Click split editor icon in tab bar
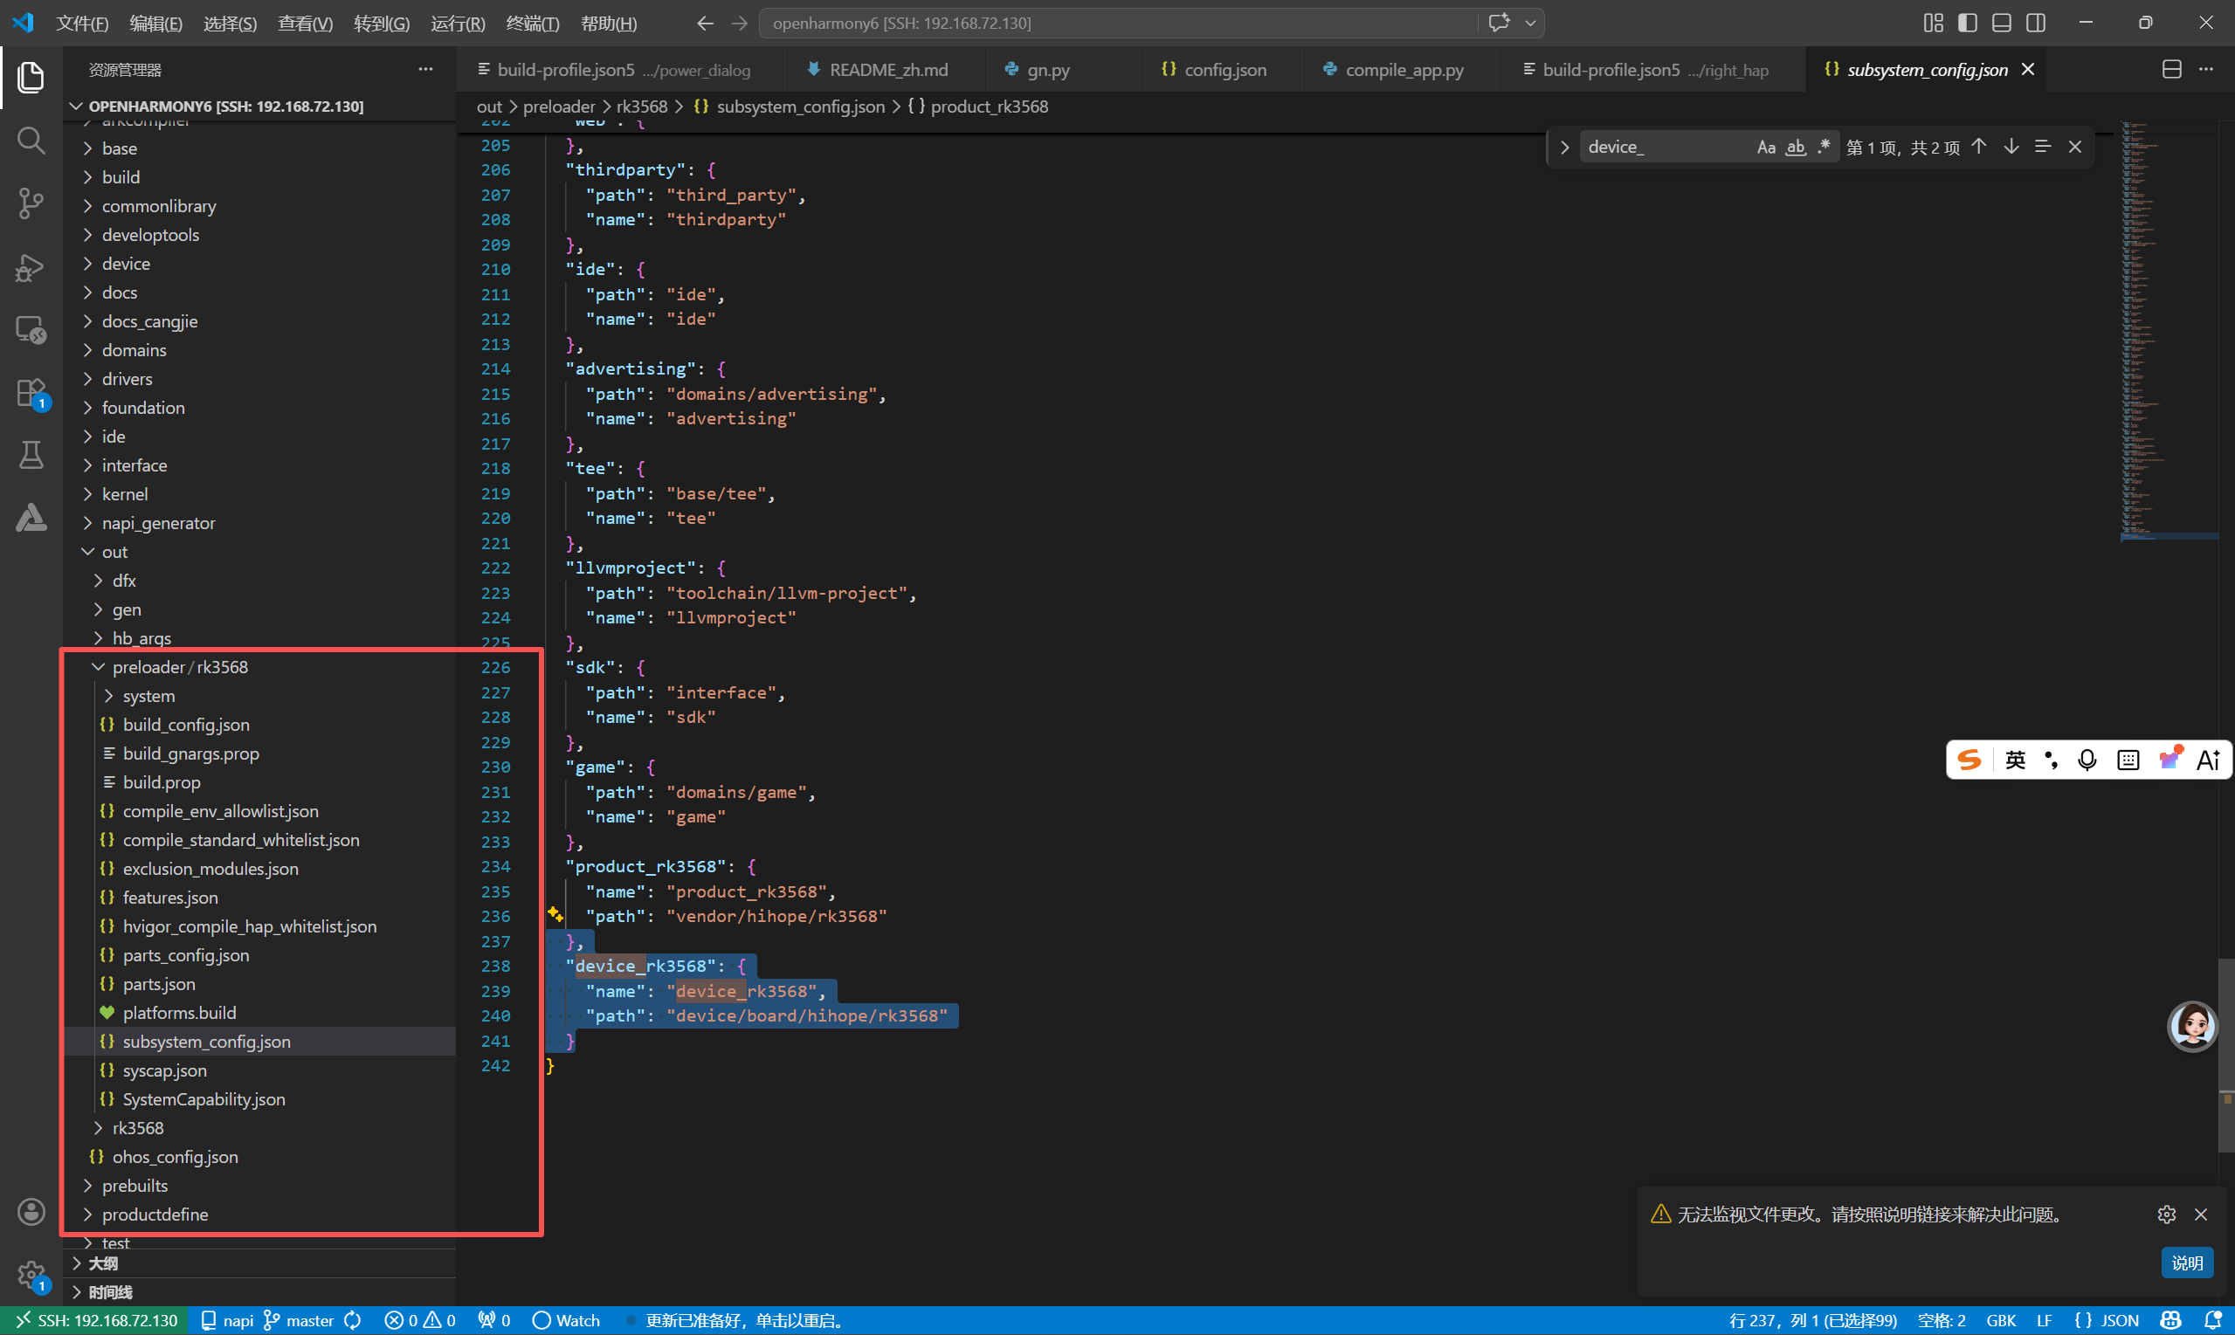Viewport: 2235px width, 1335px height. pos(2171,69)
